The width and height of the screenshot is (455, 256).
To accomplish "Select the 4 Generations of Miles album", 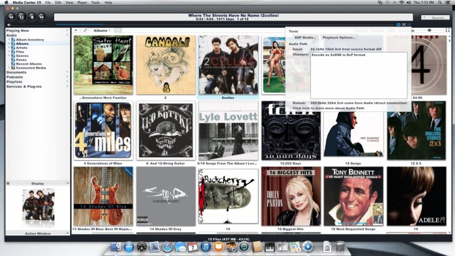I will tap(103, 131).
